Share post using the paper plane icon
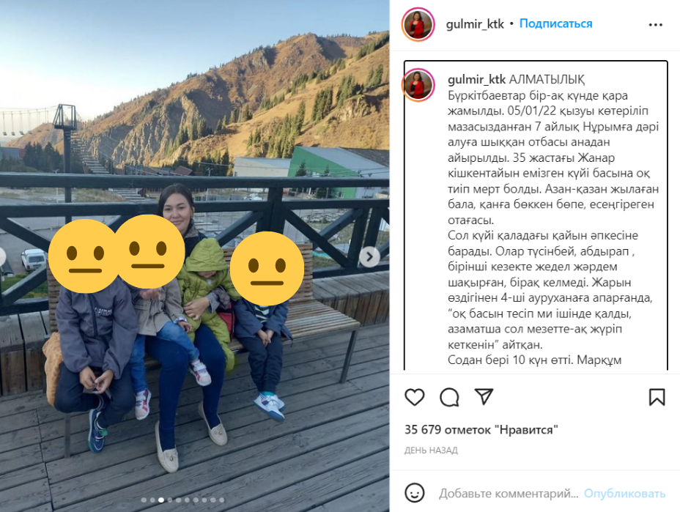The height and width of the screenshot is (512, 680). tap(484, 397)
